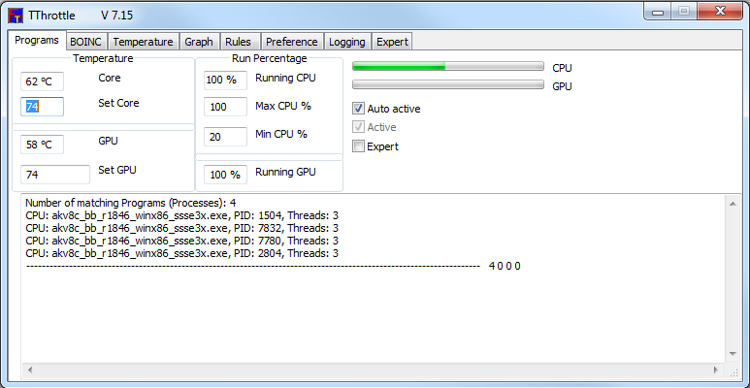Switch to the Graph tab
This screenshot has height=388, width=750.
199,42
